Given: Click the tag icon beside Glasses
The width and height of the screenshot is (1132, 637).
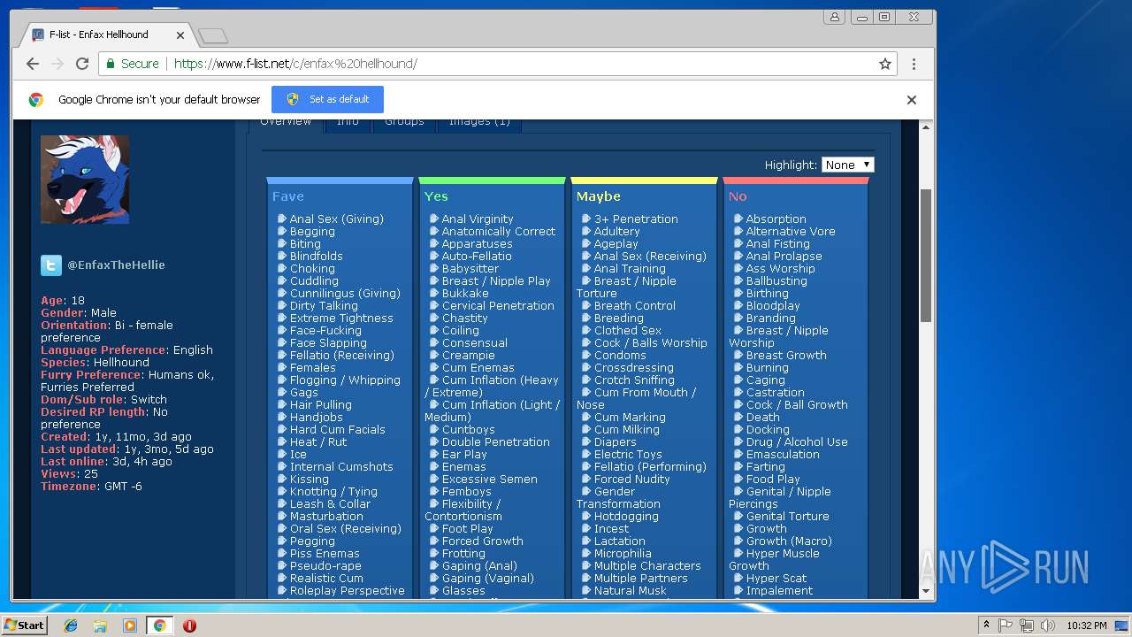Looking at the screenshot, I should tap(434, 590).
